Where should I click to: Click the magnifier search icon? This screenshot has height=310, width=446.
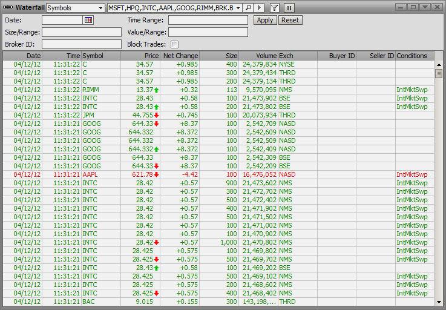[248, 8]
